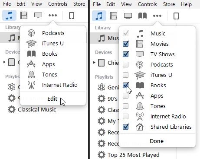Image resolution: width=200 pixels, height=159 pixels.
Task: Open the View menu in the left window
Action: coord(36,4)
